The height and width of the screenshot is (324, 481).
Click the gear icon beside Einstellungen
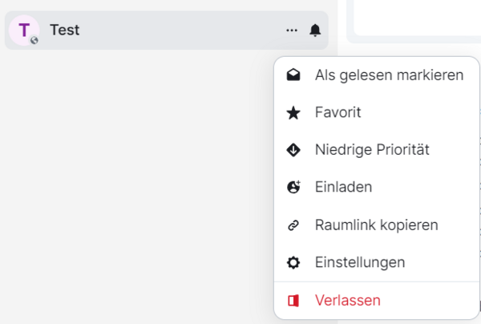tap(293, 262)
